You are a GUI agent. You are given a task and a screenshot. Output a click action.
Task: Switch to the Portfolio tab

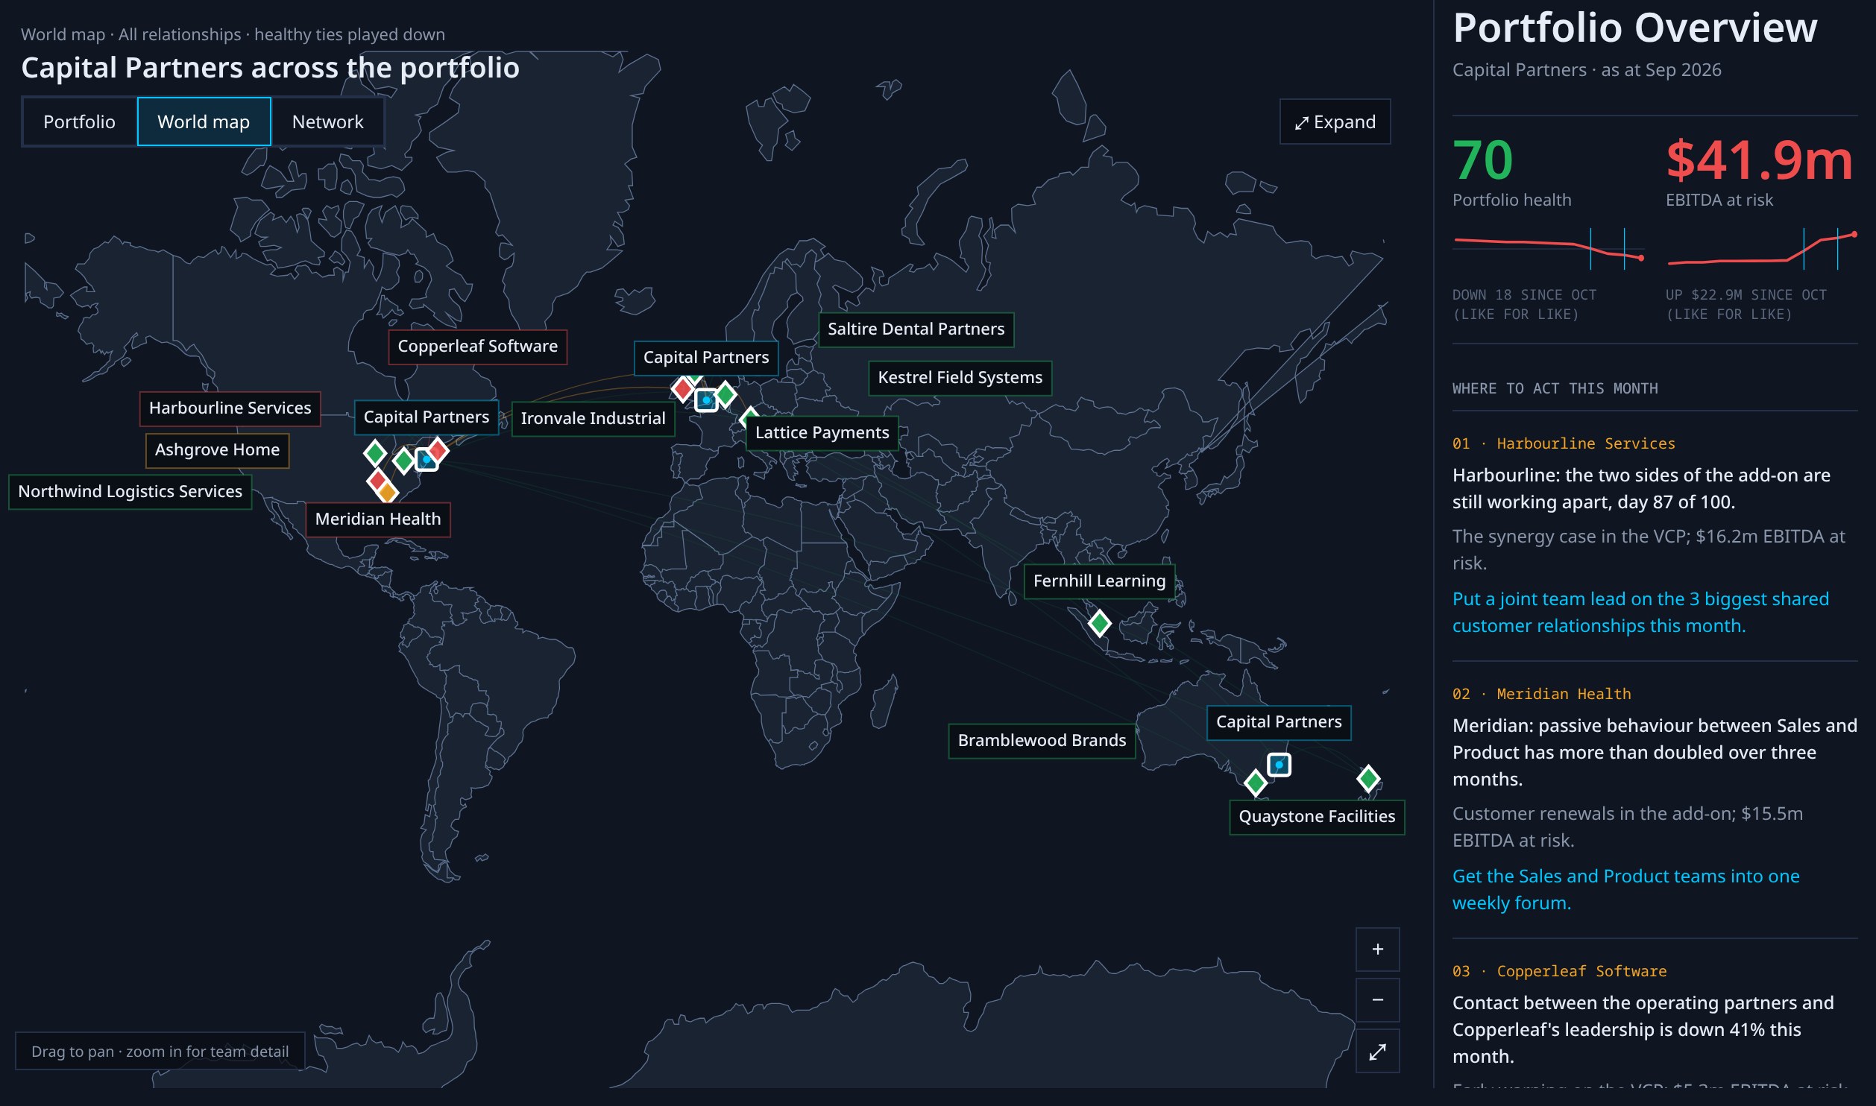tap(79, 121)
